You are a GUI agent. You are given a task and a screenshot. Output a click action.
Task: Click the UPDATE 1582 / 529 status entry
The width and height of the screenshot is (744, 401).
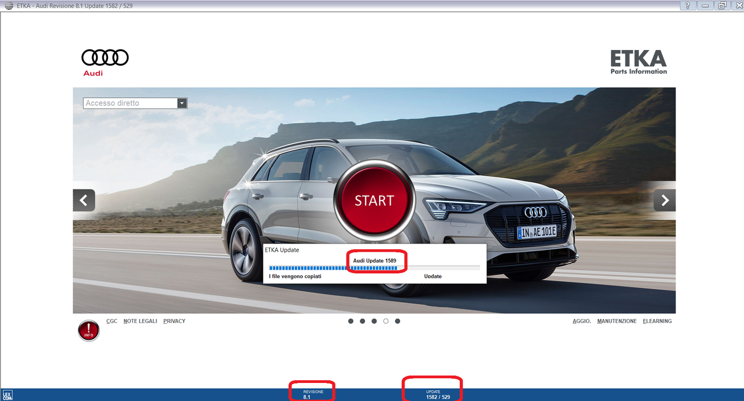(438, 395)
